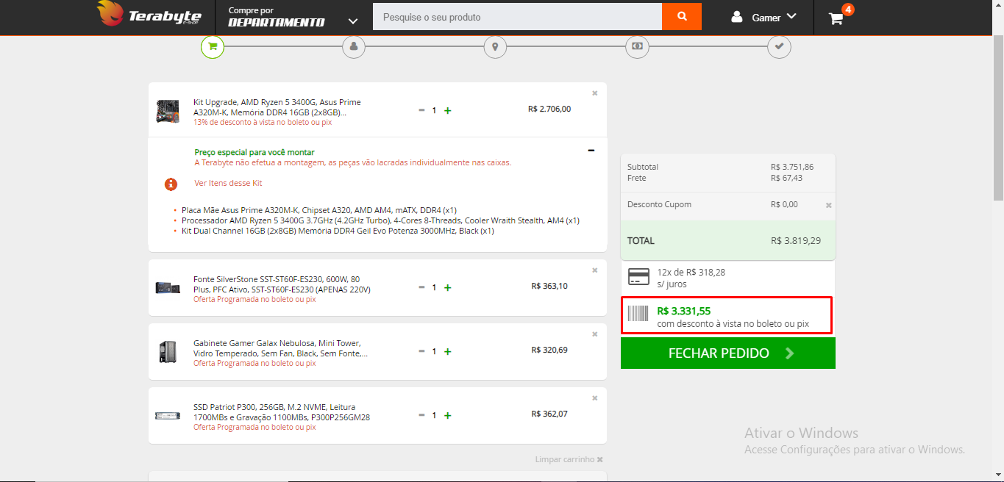Screen dimensions: 1004x482
Task: Open Ver Itens desse Kit link
Action: pos(228,183)
